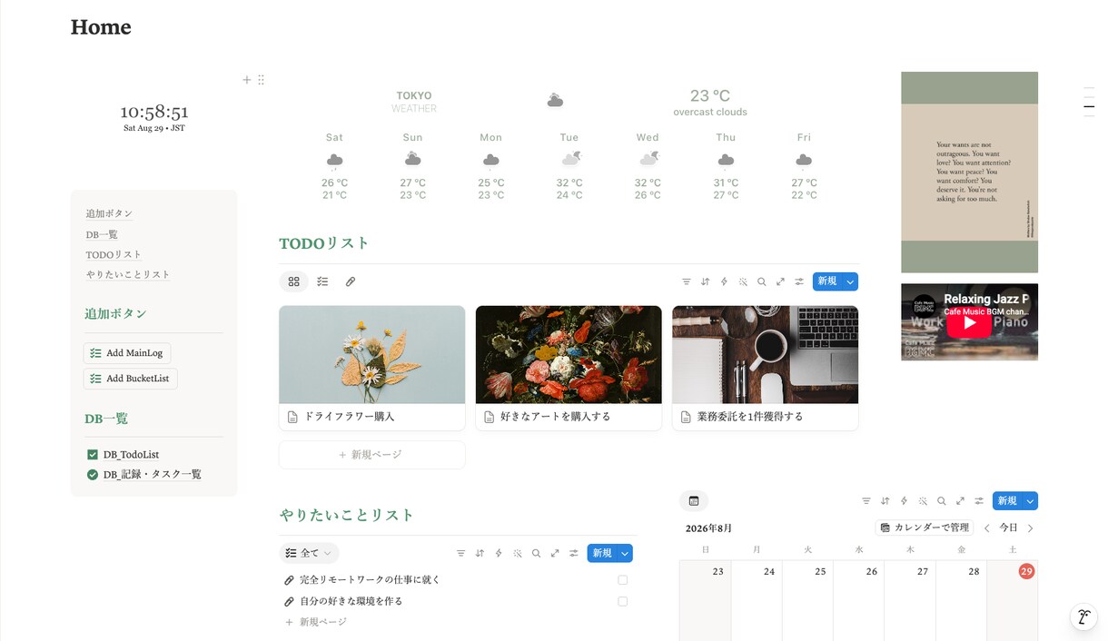Go to the next month in calendar

pyautogui.click(x=1030, y=528)
